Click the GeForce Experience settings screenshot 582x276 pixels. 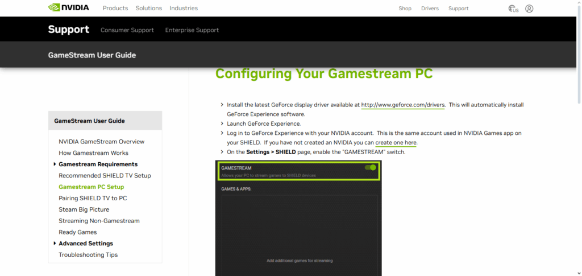tap(298, 218)
